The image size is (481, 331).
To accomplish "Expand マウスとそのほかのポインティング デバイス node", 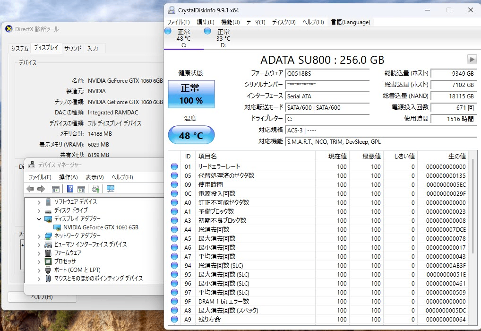I will [39, 279].
